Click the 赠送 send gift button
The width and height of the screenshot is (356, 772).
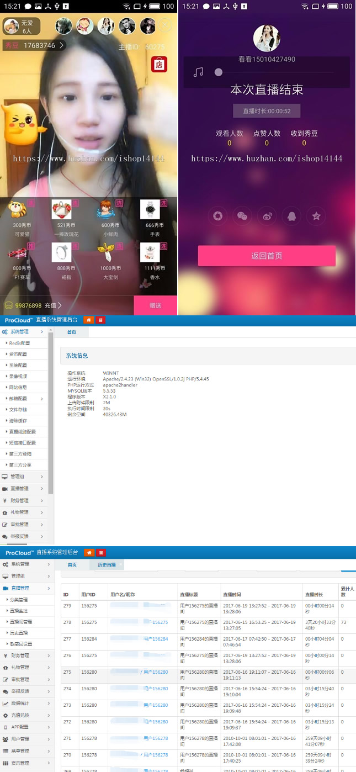coord(155,305)
